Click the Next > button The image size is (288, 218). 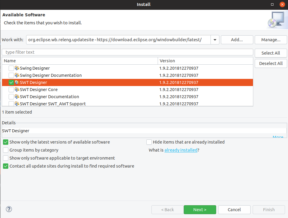200,210
